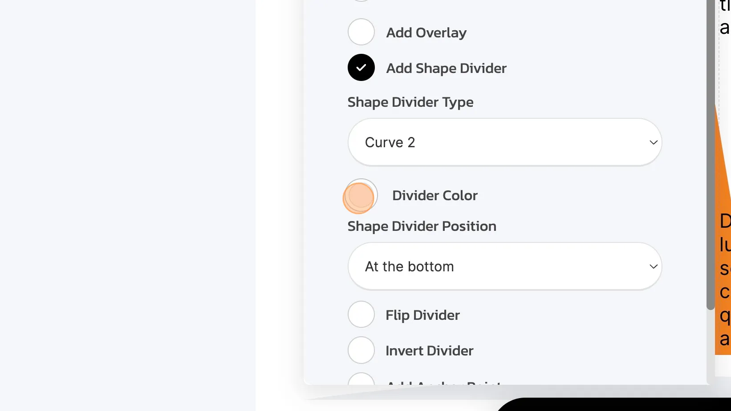Check the Add Overlay option

[x=361, y=32]
